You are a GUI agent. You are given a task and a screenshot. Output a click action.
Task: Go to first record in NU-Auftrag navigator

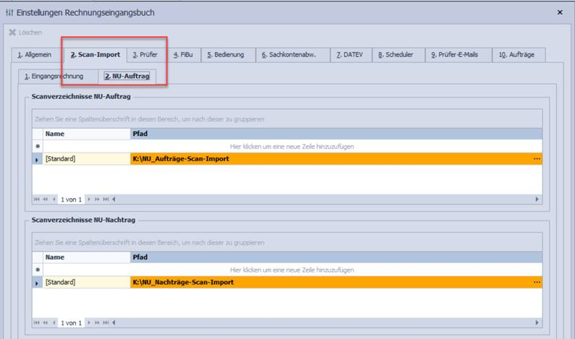pyautogui.click(x=36, y=199)
